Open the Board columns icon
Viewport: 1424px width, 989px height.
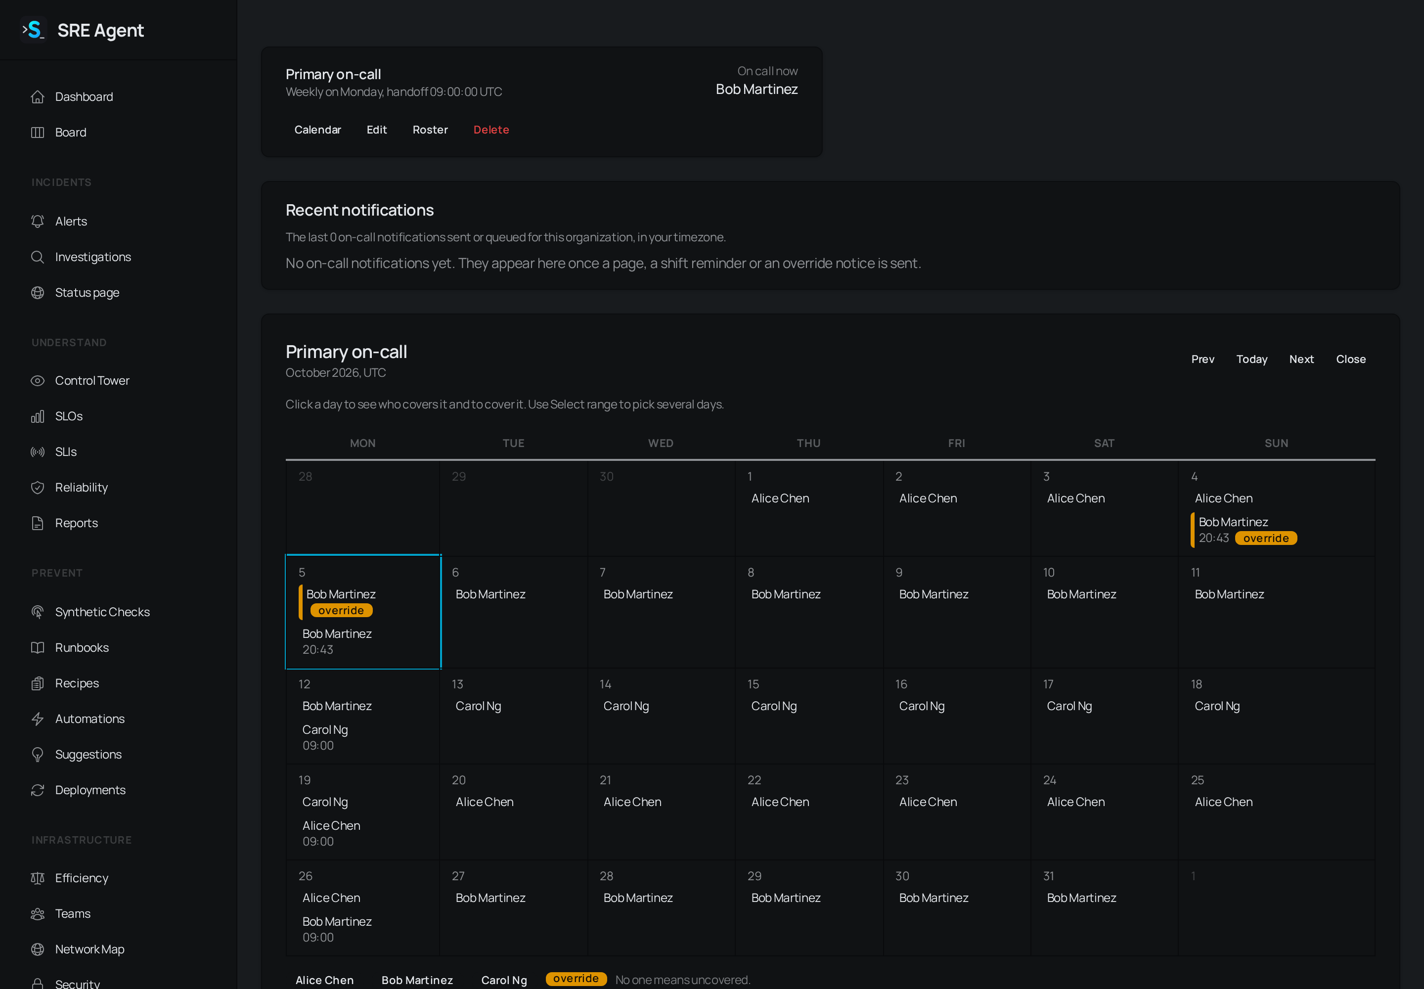coord(38,132)
